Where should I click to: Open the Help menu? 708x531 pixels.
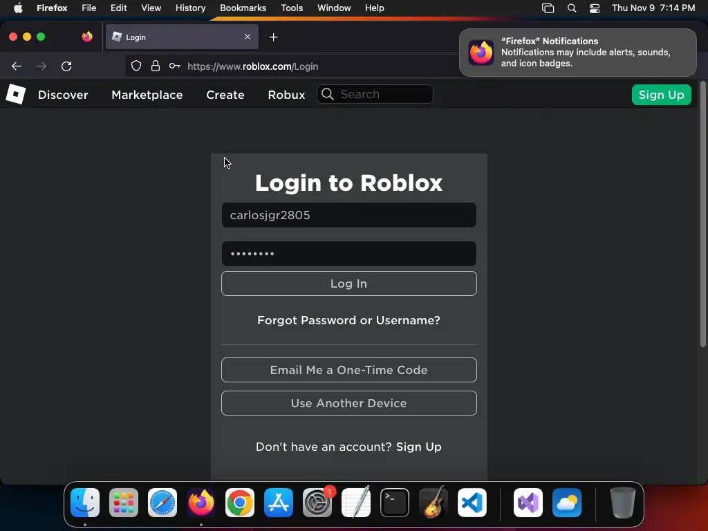pos(374,8)
